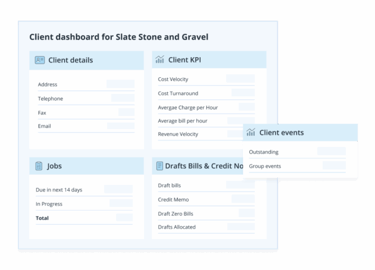This screenshot has width=375, height=270.
Task: Select the Draft Zero Bills label
Action: point(176,214)
